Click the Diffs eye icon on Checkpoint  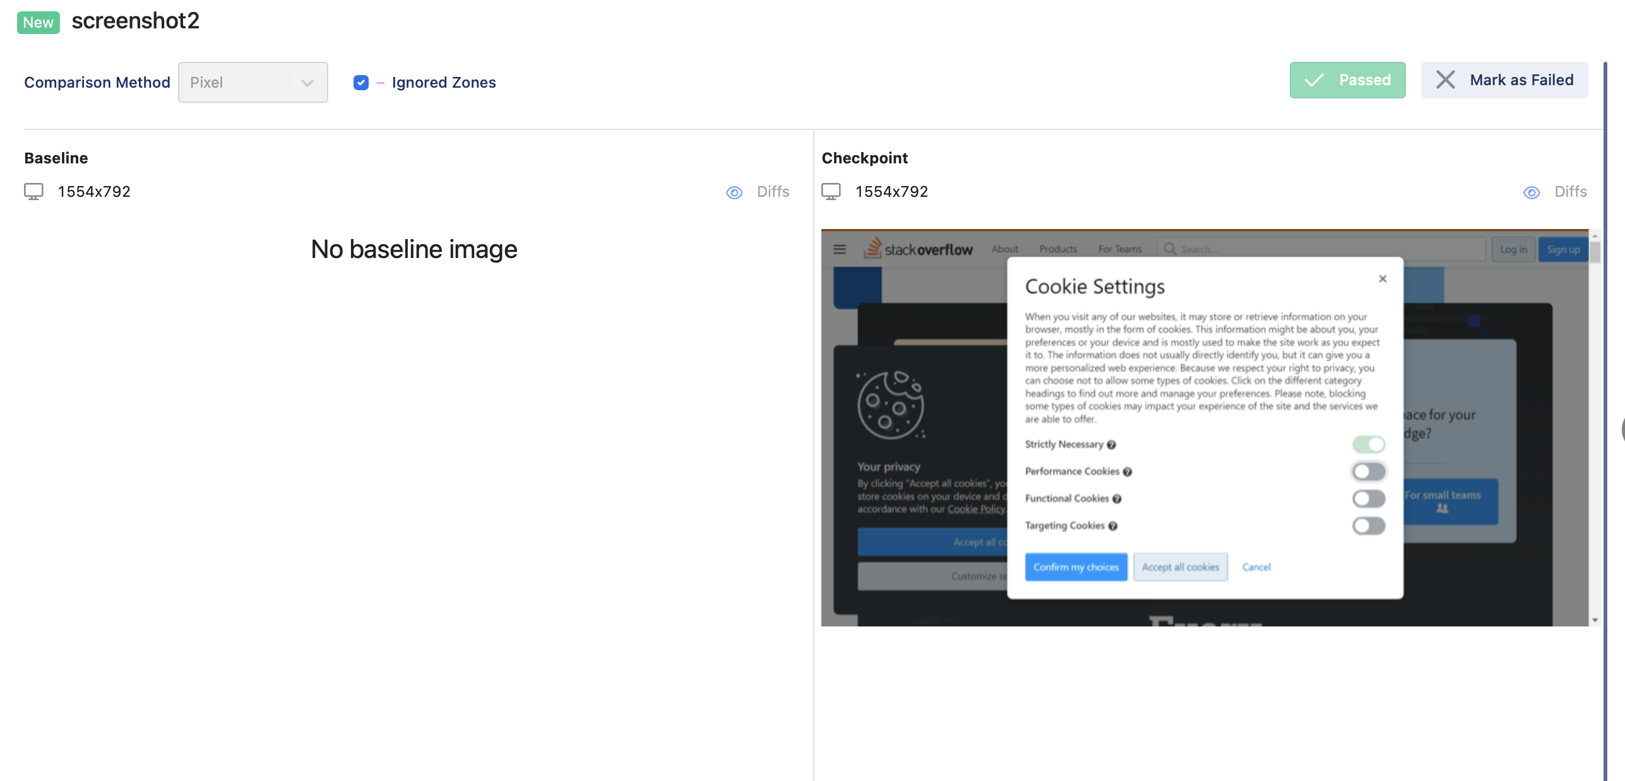coord(1531,192)
